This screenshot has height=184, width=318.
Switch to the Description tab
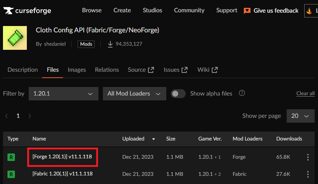pos(23,70)
